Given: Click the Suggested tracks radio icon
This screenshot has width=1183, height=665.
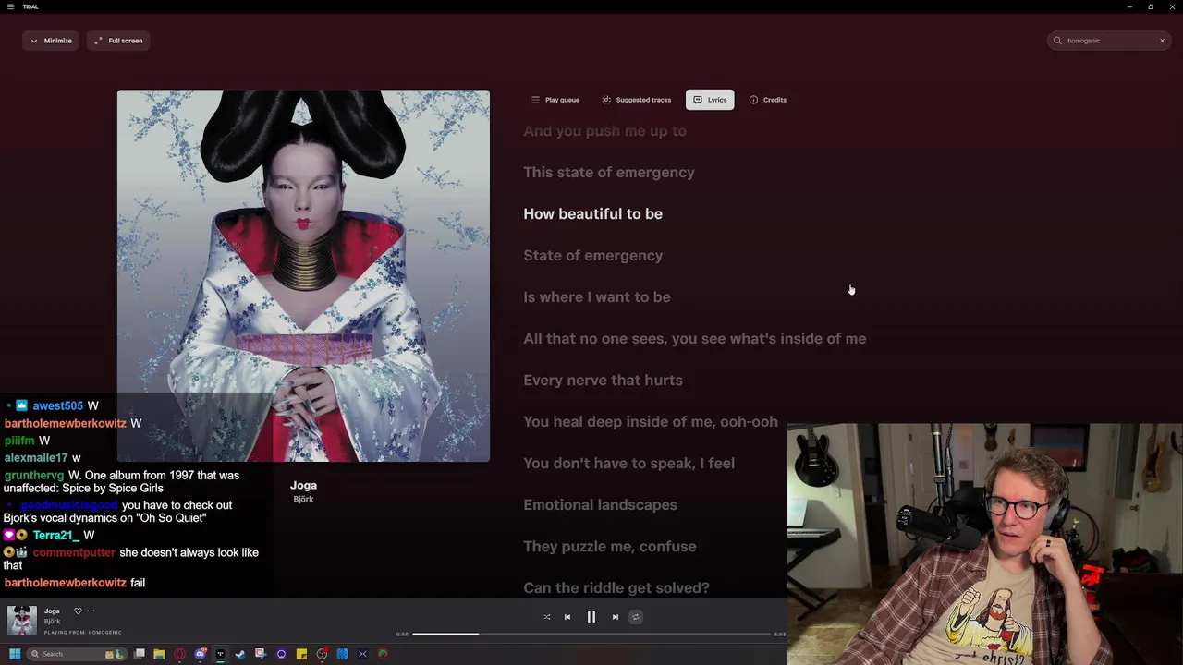Looking at the screenshot, I should (606, 100).
